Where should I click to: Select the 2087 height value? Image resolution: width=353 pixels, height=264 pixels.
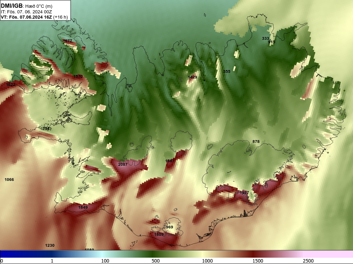click(123, 164)
